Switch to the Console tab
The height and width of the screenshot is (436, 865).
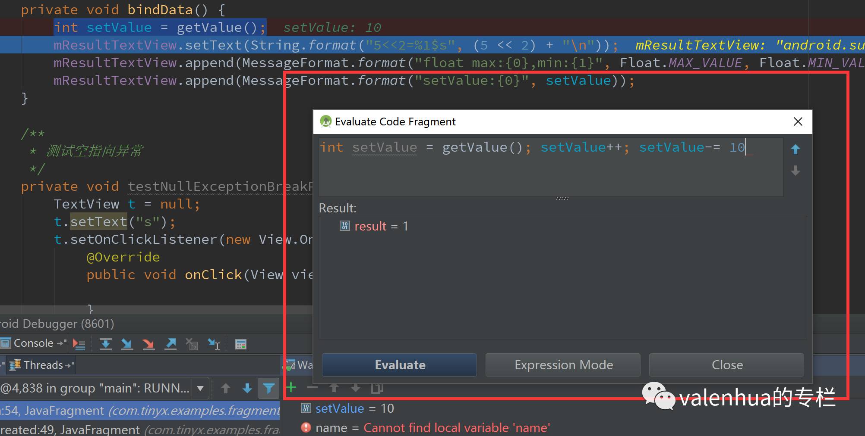[33, 343]
